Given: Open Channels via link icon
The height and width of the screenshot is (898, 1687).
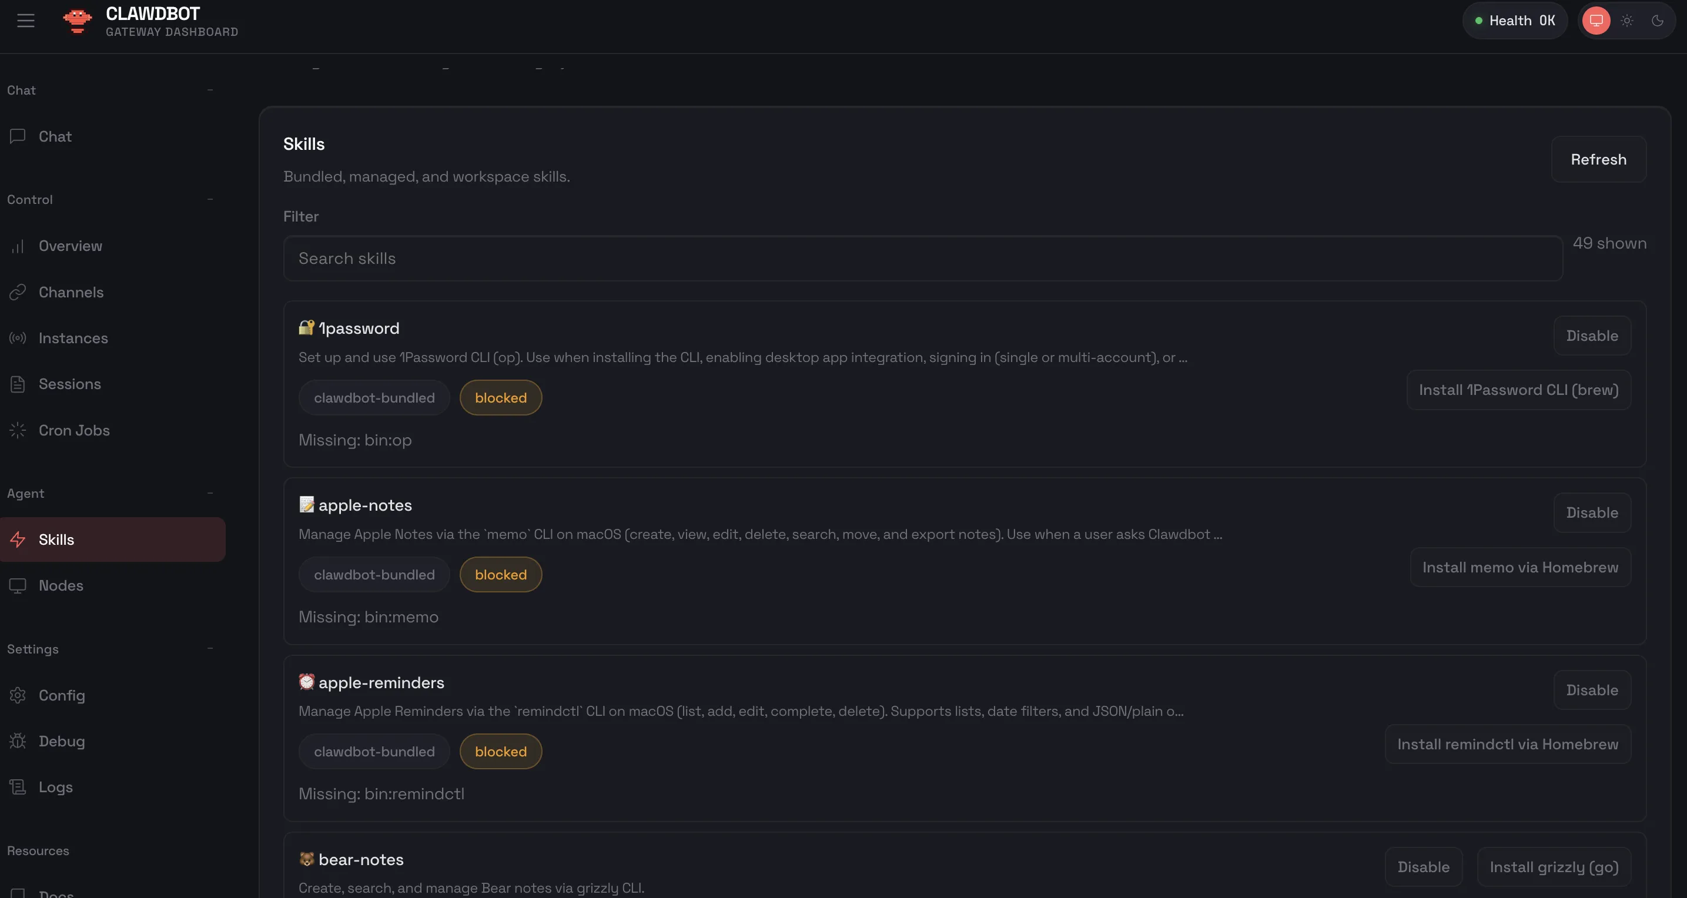Looking at the screenshot, I should point(18,292).
